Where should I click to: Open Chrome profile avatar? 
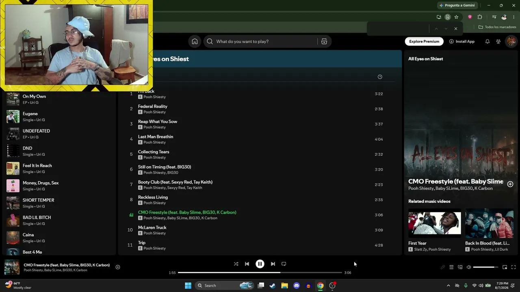tap(504, 17)
